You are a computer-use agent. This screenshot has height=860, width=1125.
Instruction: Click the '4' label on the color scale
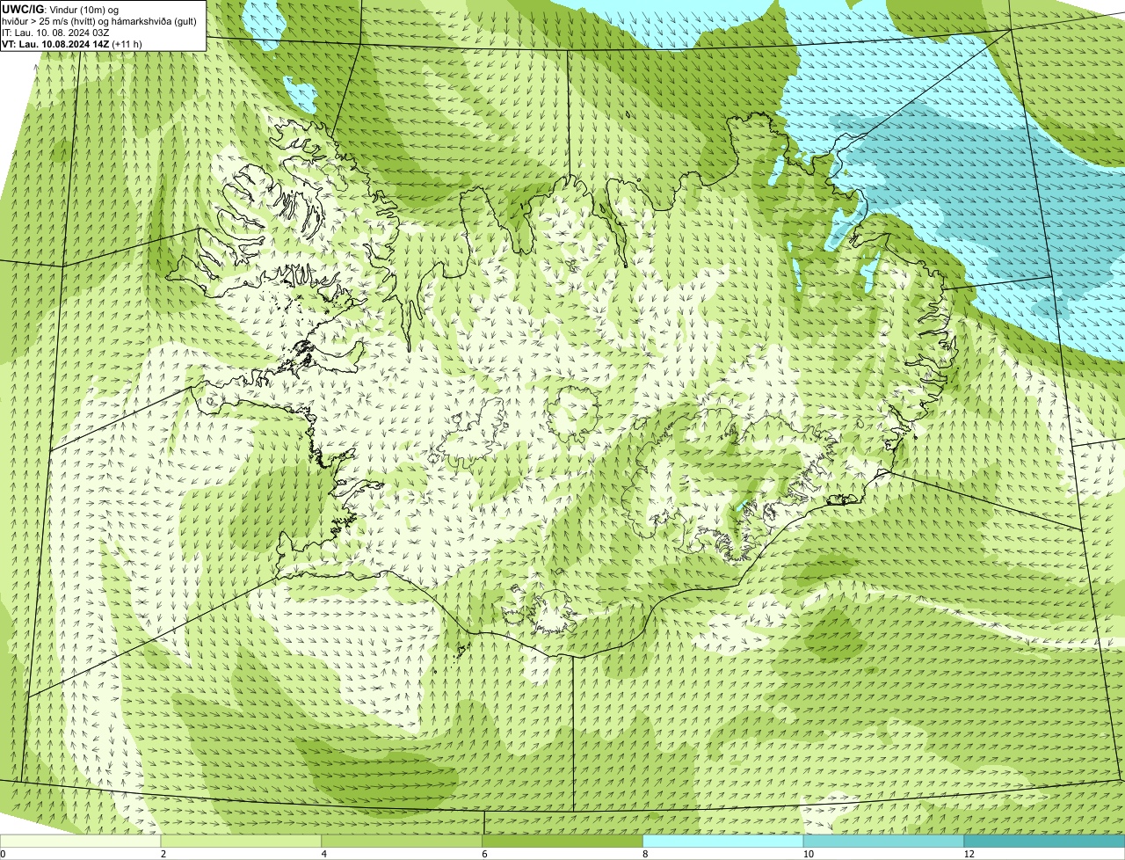[x=324, y=854]
